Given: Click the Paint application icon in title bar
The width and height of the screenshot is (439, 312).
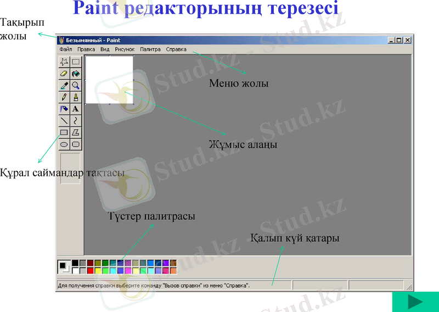Looking at the screenshot, I should tap(61, 40).
